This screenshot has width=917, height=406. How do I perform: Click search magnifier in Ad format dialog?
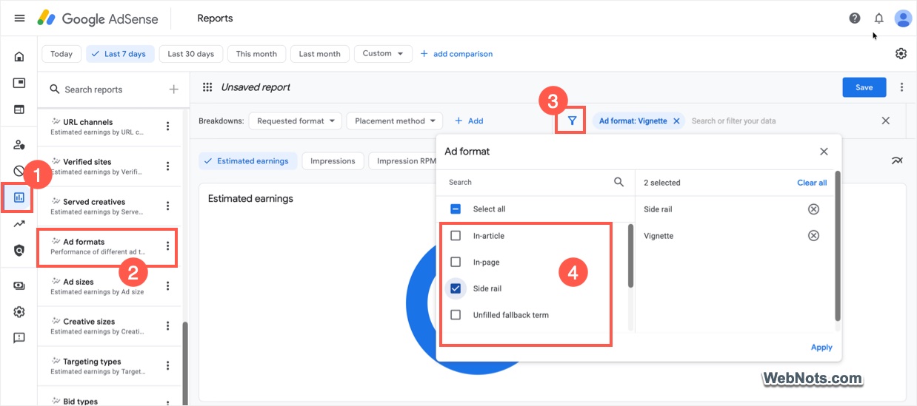coord(618,182)
